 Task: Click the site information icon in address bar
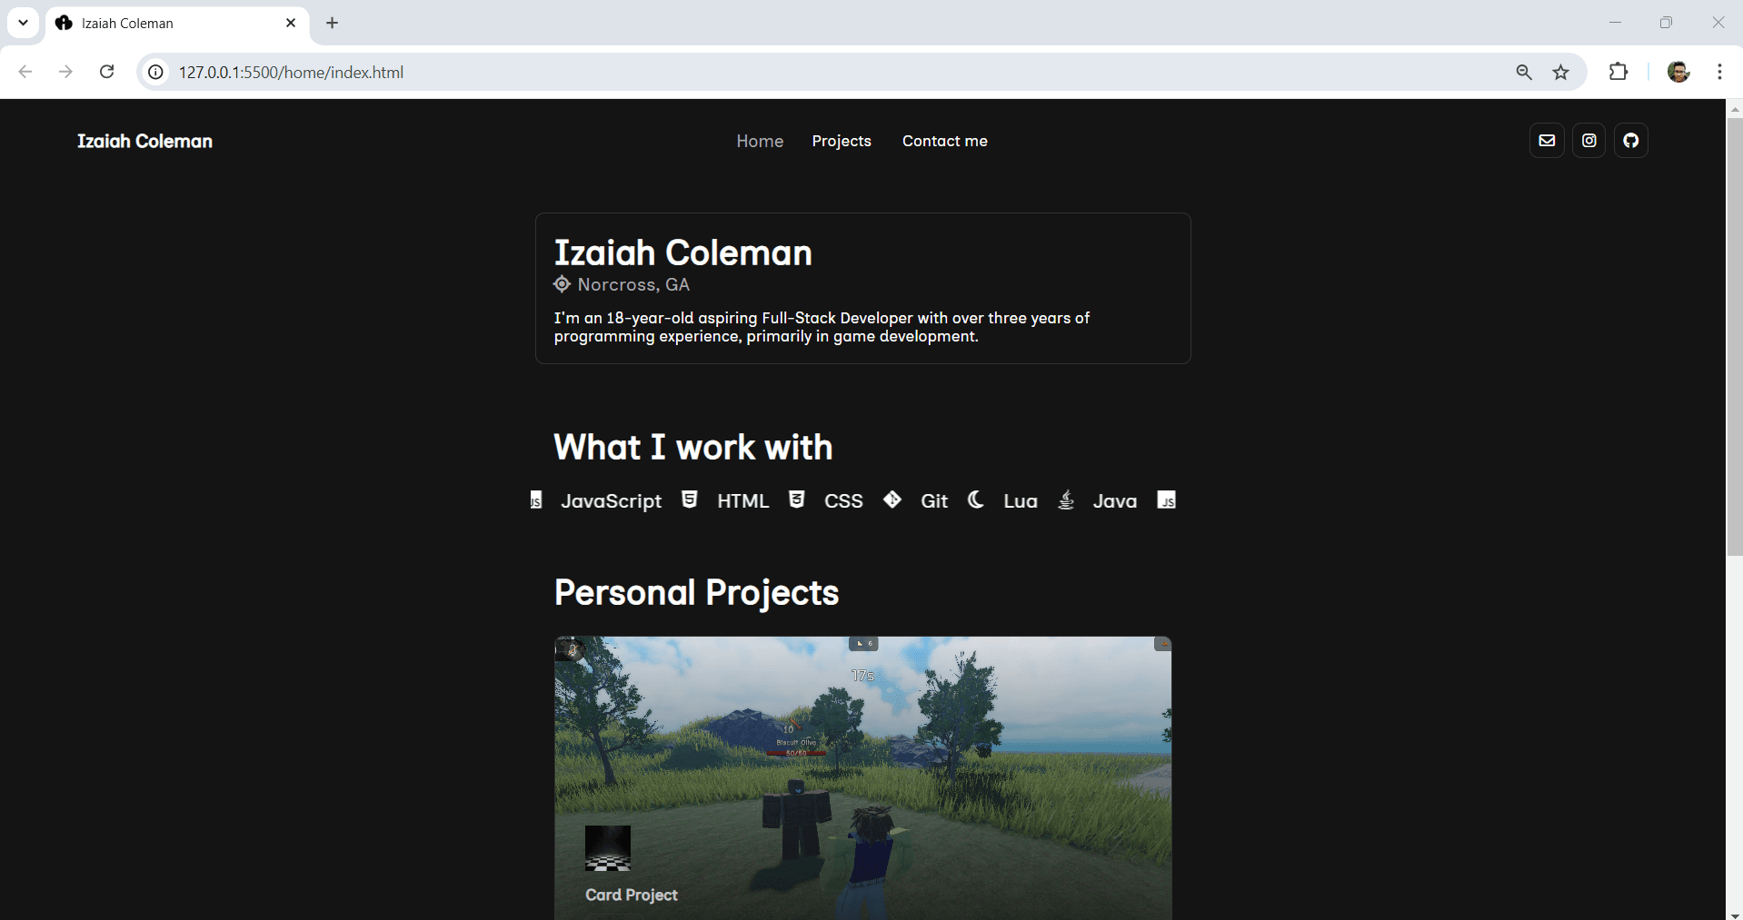pos(155,73)
